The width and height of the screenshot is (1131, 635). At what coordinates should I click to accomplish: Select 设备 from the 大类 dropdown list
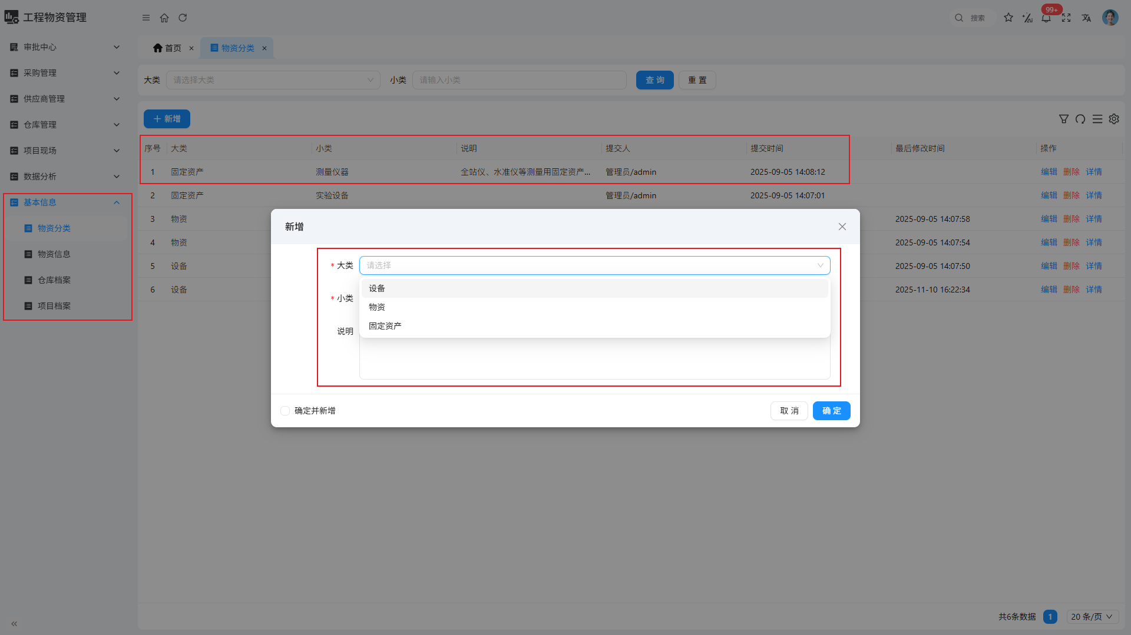[x=377, y=288]
